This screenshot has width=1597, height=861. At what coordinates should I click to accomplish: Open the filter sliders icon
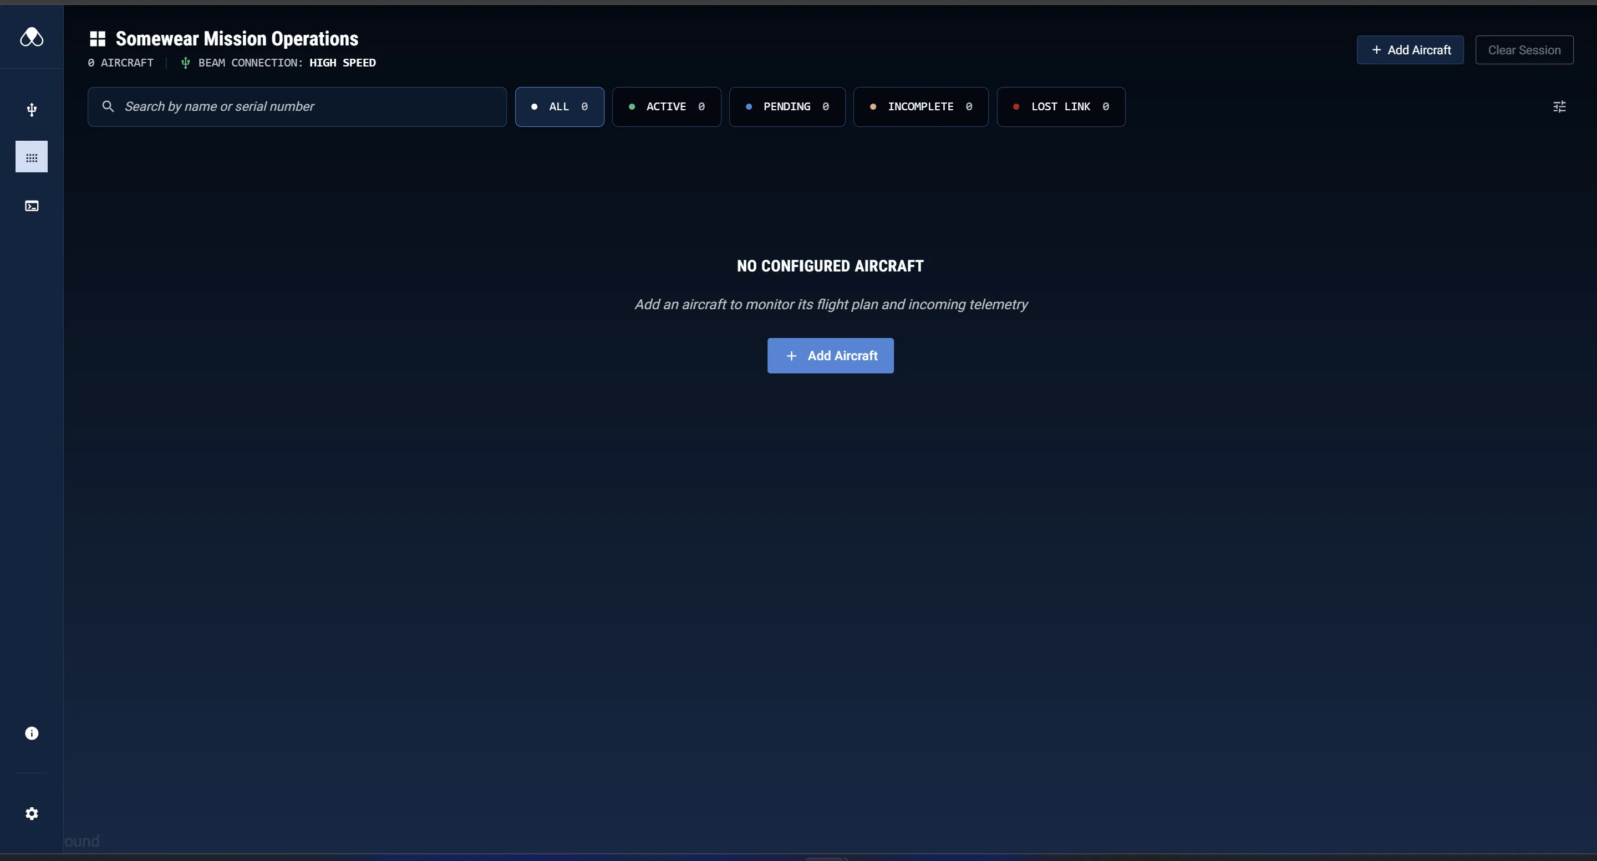click(1559, 106)
